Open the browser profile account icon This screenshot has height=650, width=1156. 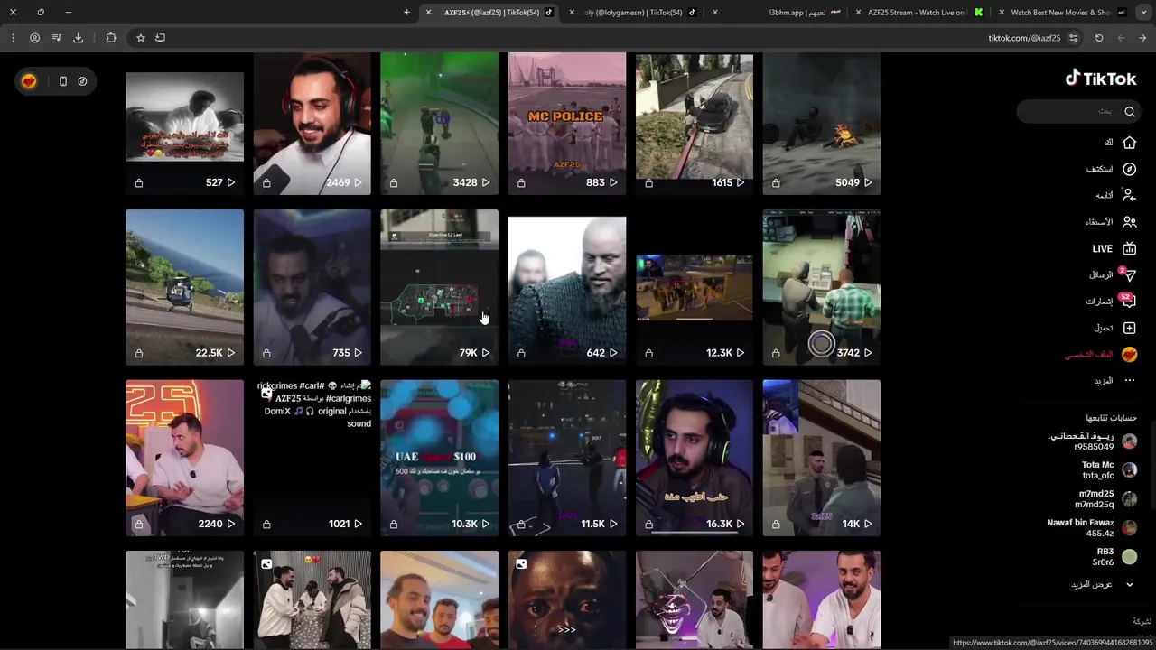pyautogui.click(x=34, y=38)
